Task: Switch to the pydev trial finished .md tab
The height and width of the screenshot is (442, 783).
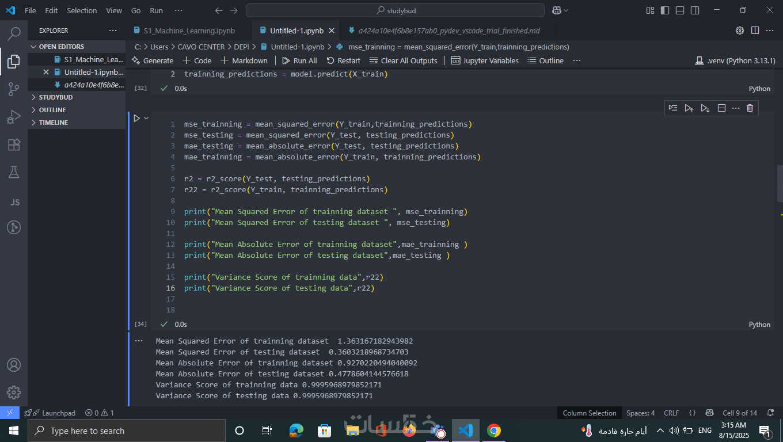Action: [x=448, y=31]
